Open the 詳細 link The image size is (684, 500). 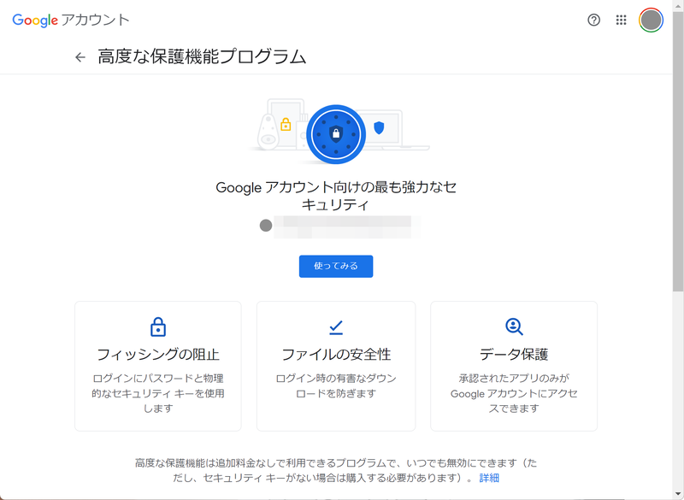point(489,478)
